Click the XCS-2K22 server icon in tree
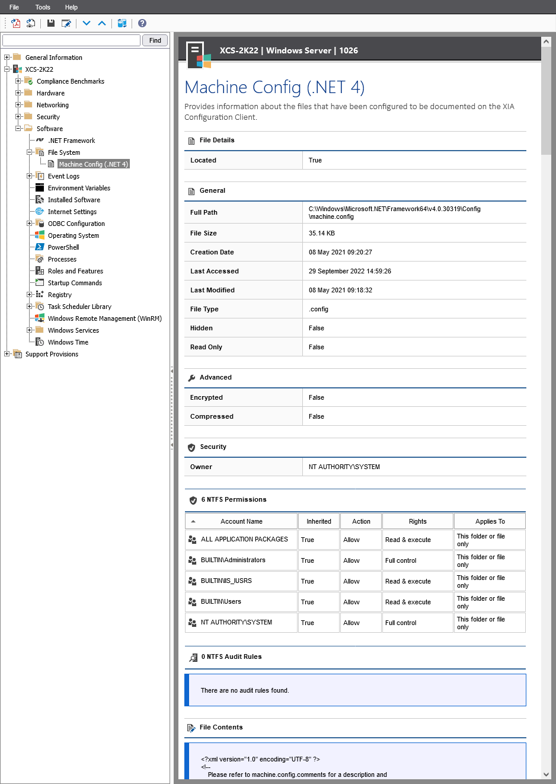556x784 pixels. pos(17,69)
